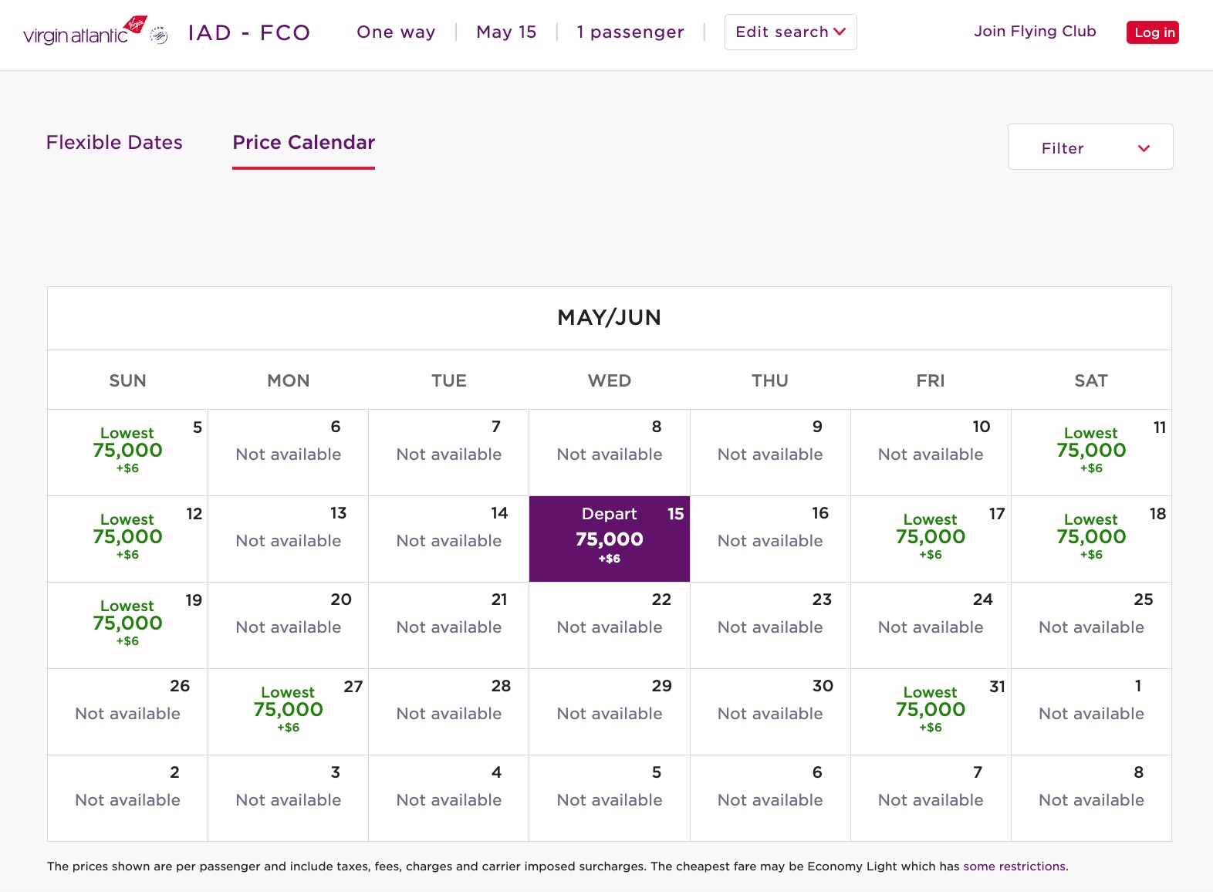Screen dimensions: 1213x892
Task: Select Sunday May 19 lowest fare
Action: (128, 626)
